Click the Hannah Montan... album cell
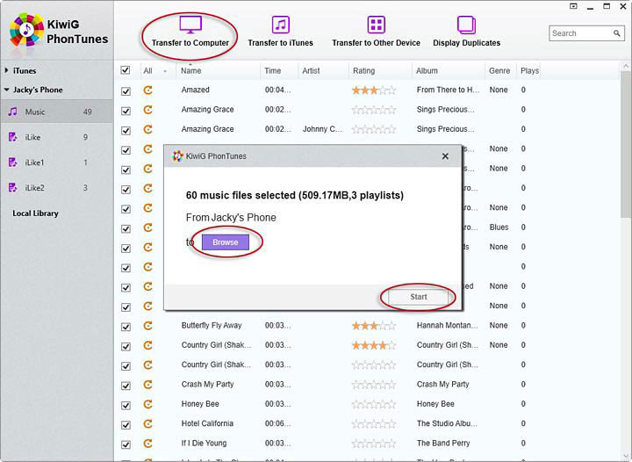Viewport: 632px width, 462px height. coord(447,325)
